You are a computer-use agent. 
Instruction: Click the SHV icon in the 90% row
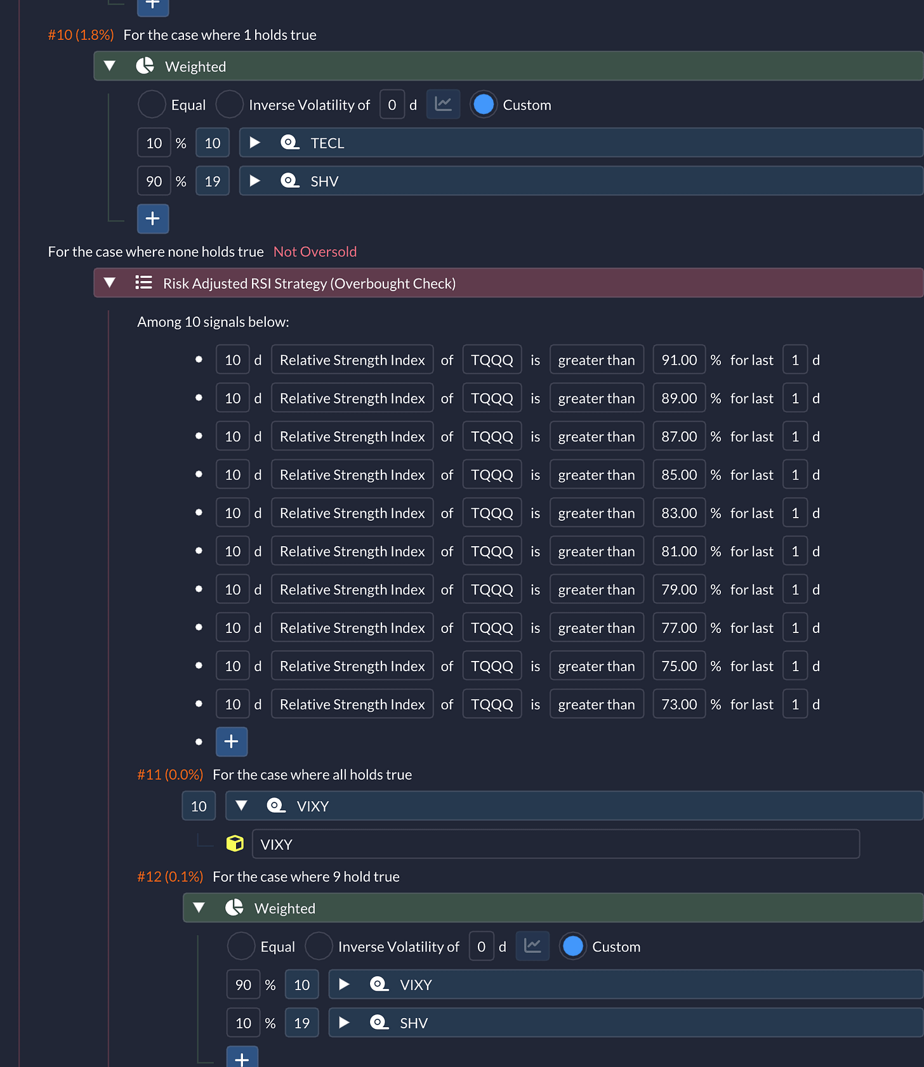[x=289, y=181]
